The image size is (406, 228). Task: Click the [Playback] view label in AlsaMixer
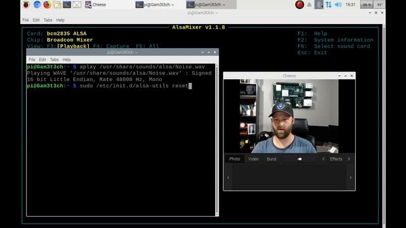[73, 46]
